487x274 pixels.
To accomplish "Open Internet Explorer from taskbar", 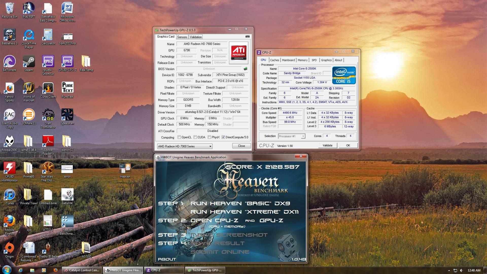I will pos(21,270).
